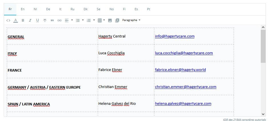Click the text alignment icon
The image size is (269, 121).
click(67, 20)
